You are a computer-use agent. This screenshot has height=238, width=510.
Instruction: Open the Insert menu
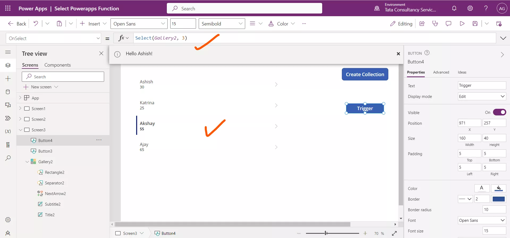coord(93,24)
